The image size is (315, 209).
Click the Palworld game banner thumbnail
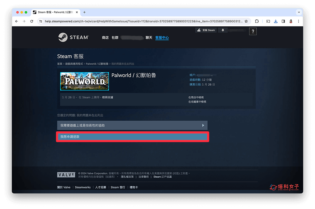click(x=85, y=81)
